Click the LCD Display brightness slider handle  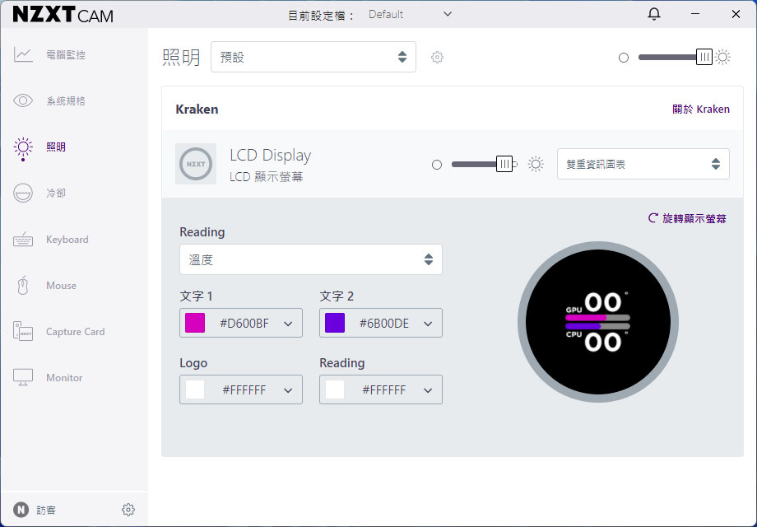(504, 164)
